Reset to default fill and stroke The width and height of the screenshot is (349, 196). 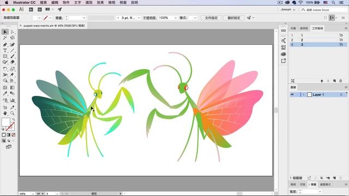point(3,129)
